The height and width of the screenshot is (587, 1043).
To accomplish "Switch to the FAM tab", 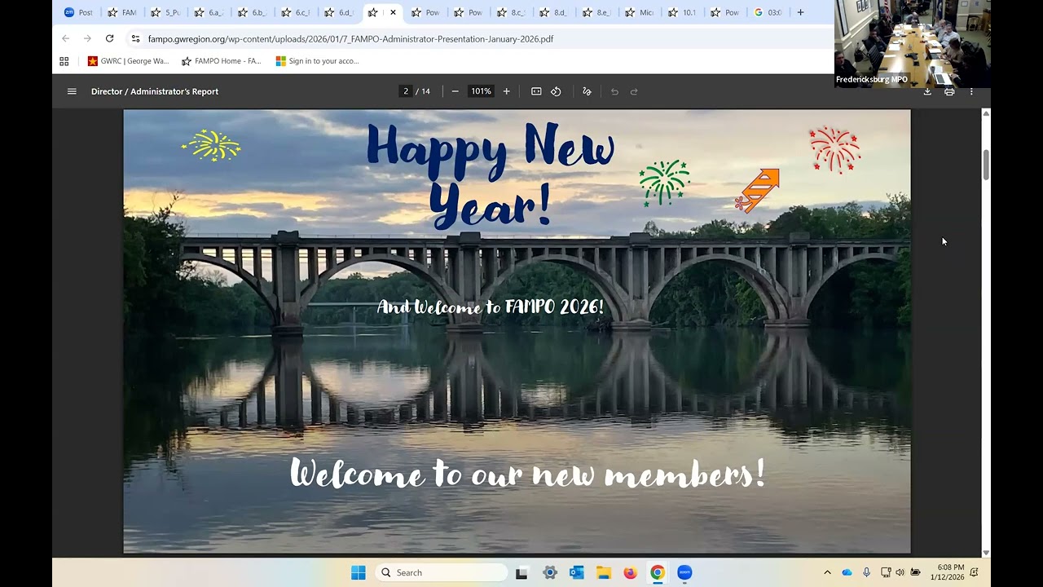I will click(122, 12).
